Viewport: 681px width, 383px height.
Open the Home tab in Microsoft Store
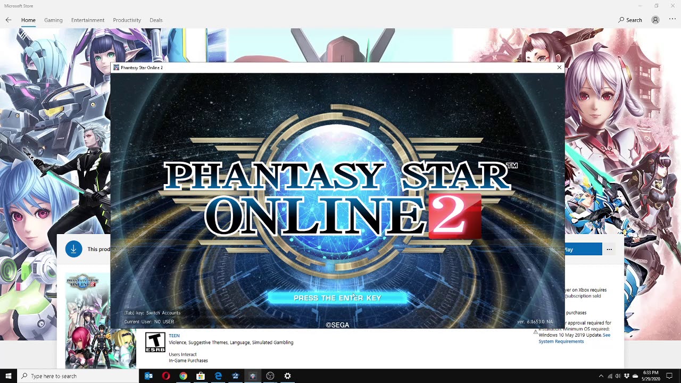(x=28, y=20)
